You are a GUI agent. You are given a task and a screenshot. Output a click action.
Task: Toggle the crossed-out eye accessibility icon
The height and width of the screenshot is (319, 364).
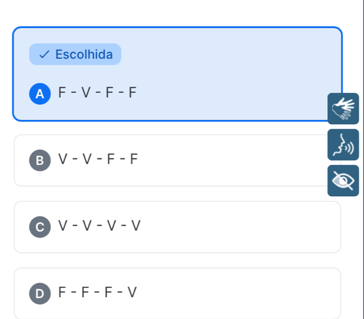[343, 181]
